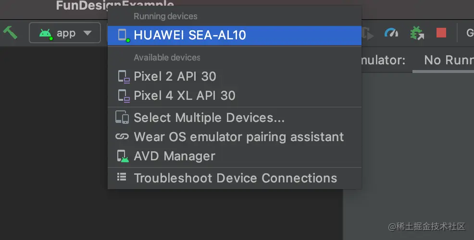Choose the Pixel 2 API 30 emulator
This screenshot has height=240, width=474.
coord(235,76)
